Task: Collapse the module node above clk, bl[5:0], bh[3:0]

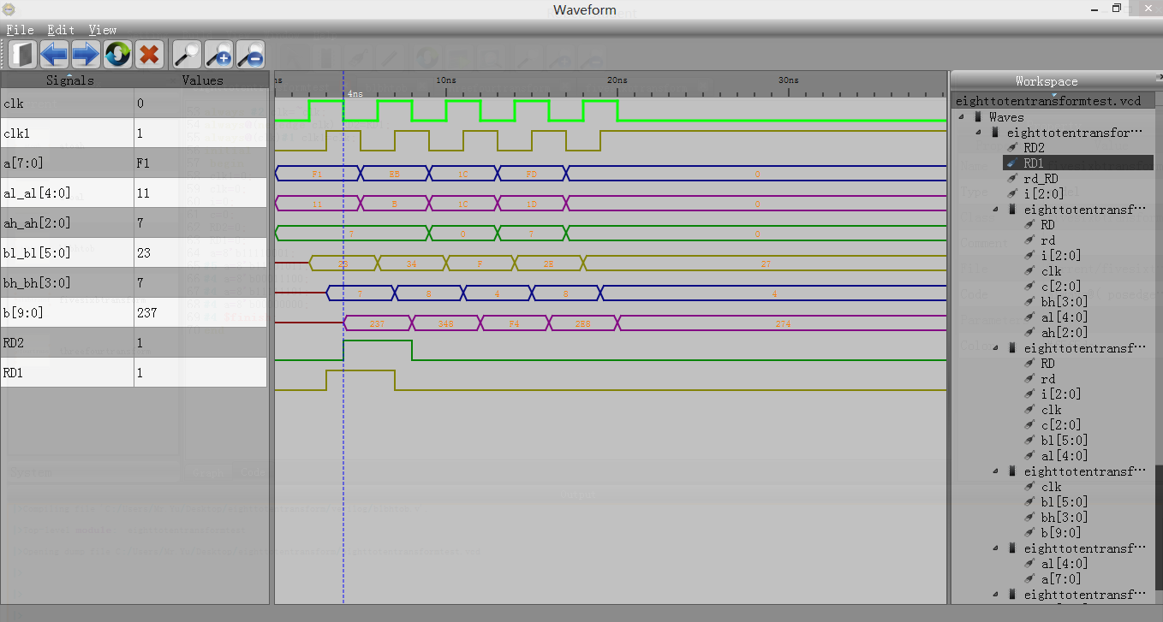Action: point(996,471)
